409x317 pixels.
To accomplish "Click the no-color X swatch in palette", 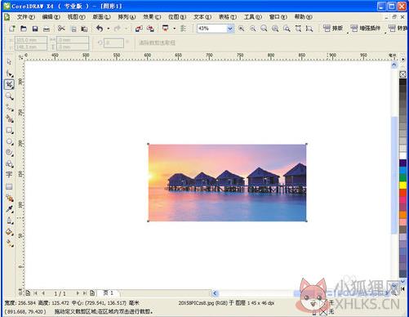I will click(402, 74).
